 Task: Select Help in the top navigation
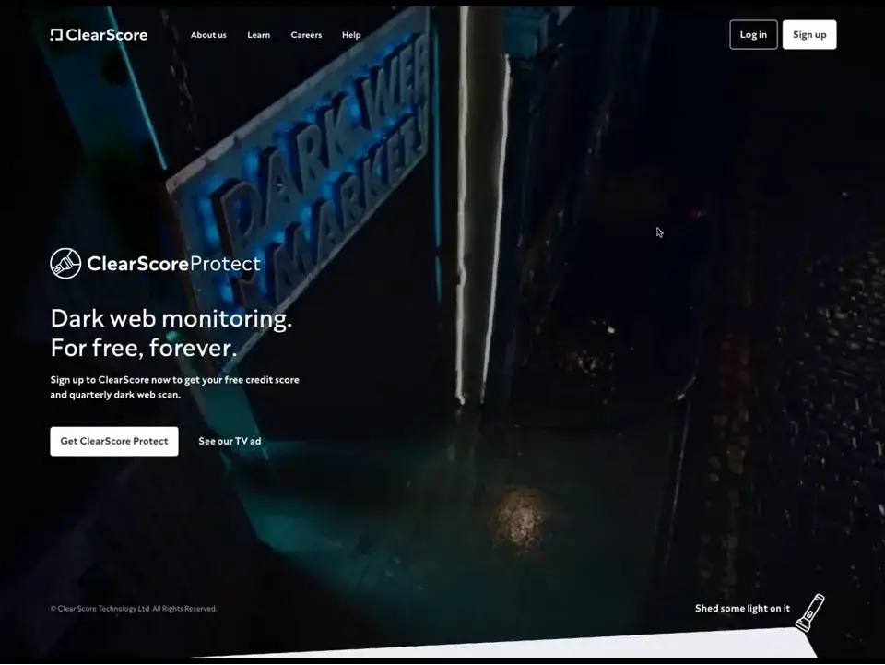(x=351, y=35)
